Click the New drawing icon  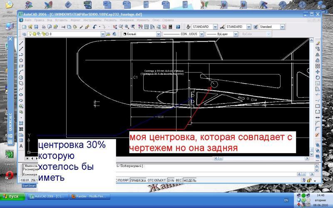24,27
